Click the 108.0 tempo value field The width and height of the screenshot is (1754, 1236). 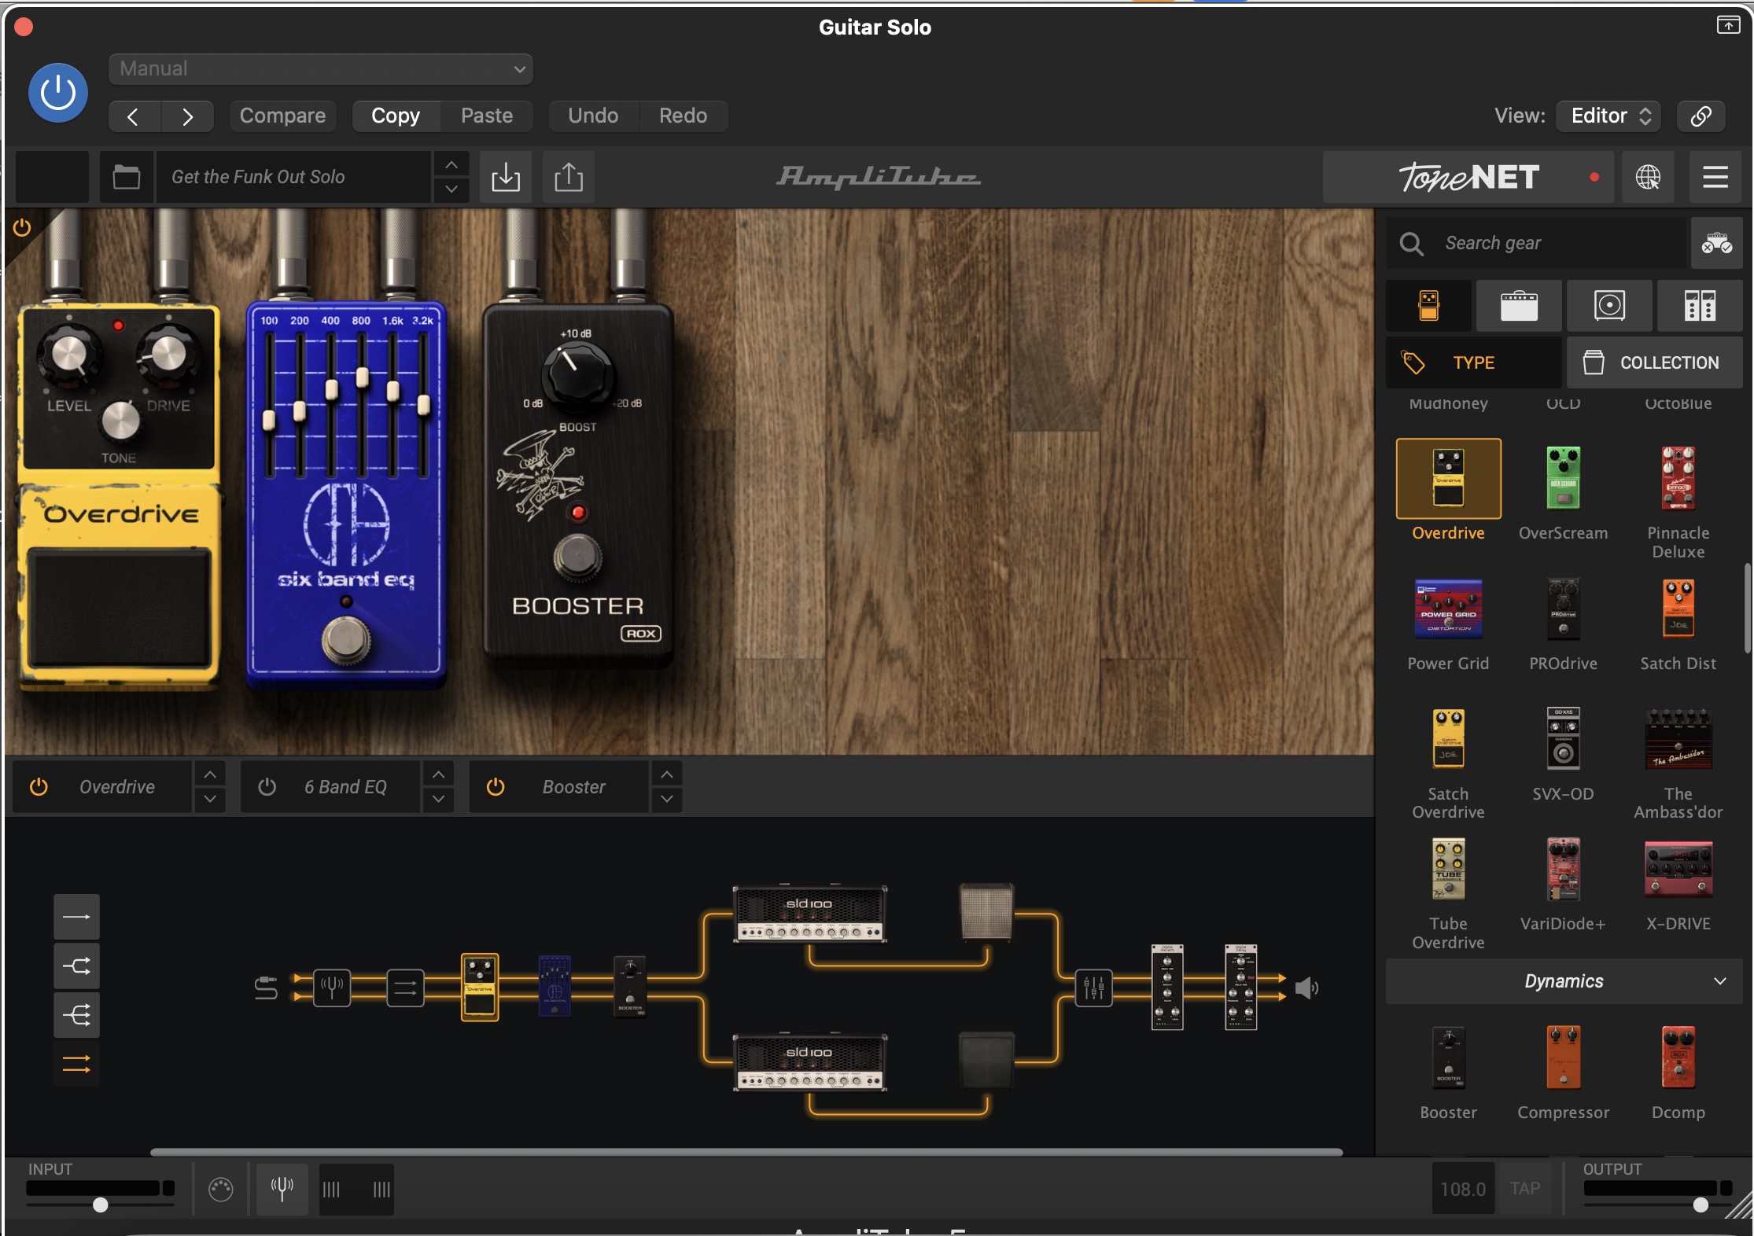(1462, 1189)
